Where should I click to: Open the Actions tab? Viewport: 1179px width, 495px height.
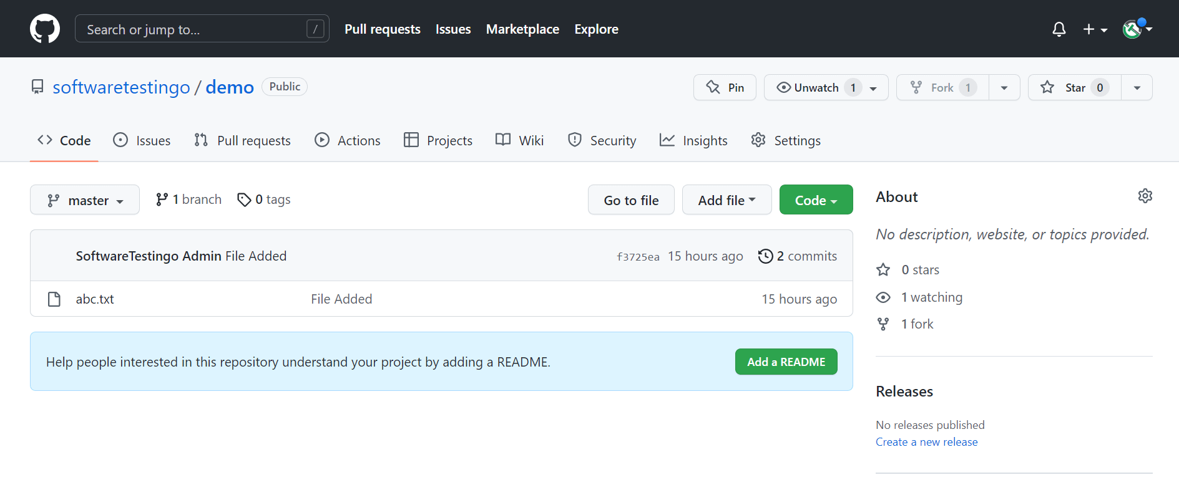(348, 140)
